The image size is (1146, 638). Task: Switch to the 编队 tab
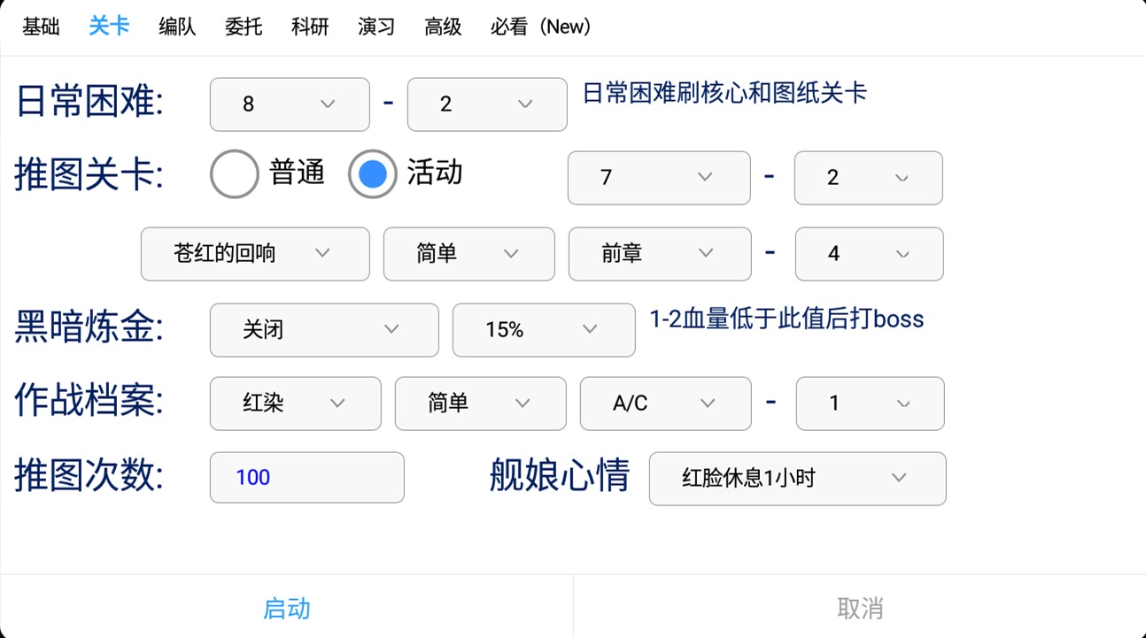pos(177,27)
